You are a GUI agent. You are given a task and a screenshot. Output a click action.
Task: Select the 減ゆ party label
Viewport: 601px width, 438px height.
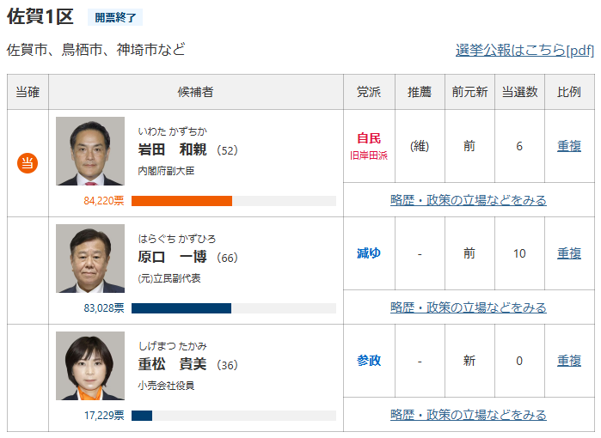[x=369, y=253]
